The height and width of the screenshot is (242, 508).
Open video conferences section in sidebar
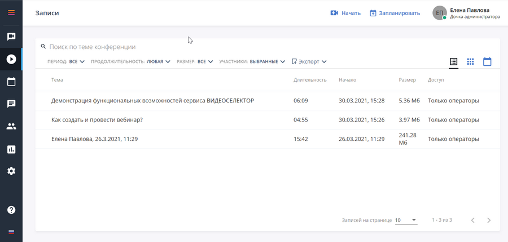click(x=11, y=37)
